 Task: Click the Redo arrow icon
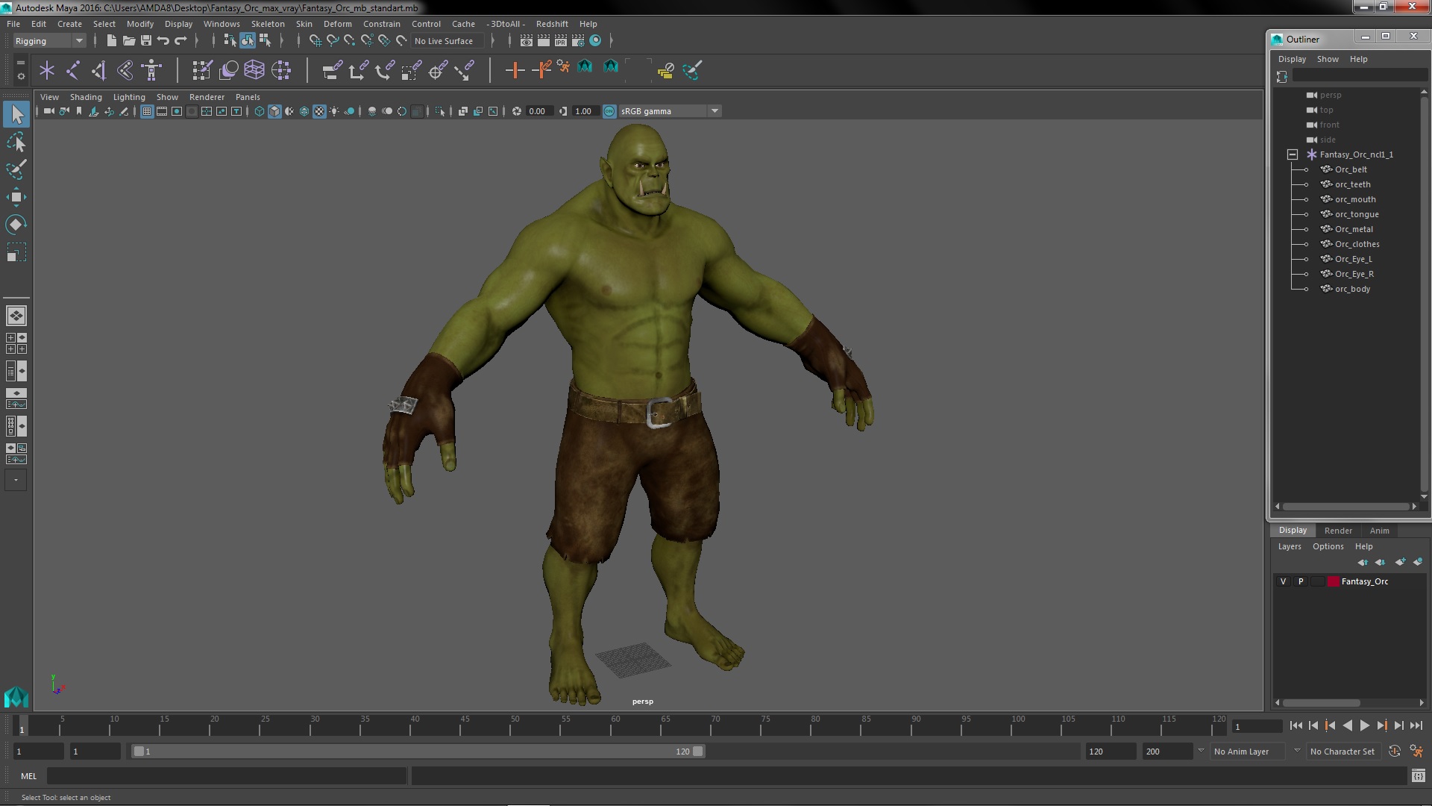(x=180, y=41)
